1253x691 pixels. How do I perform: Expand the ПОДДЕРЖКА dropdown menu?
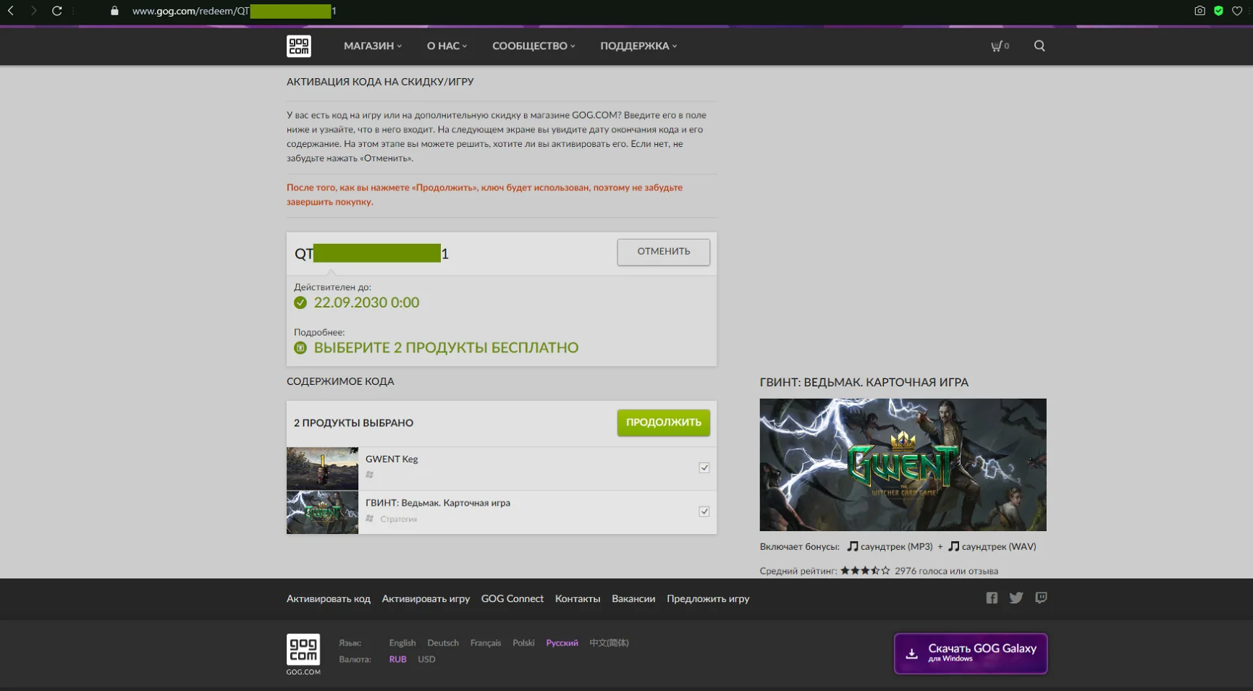pos(638,46)
